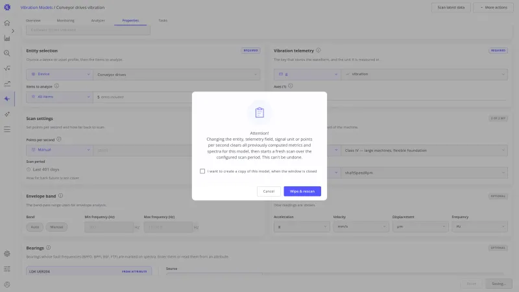Image resolution: width=519 pixels, height=292 pixels.
Task: Switch to the Overview tab
Action: (33, 21)
